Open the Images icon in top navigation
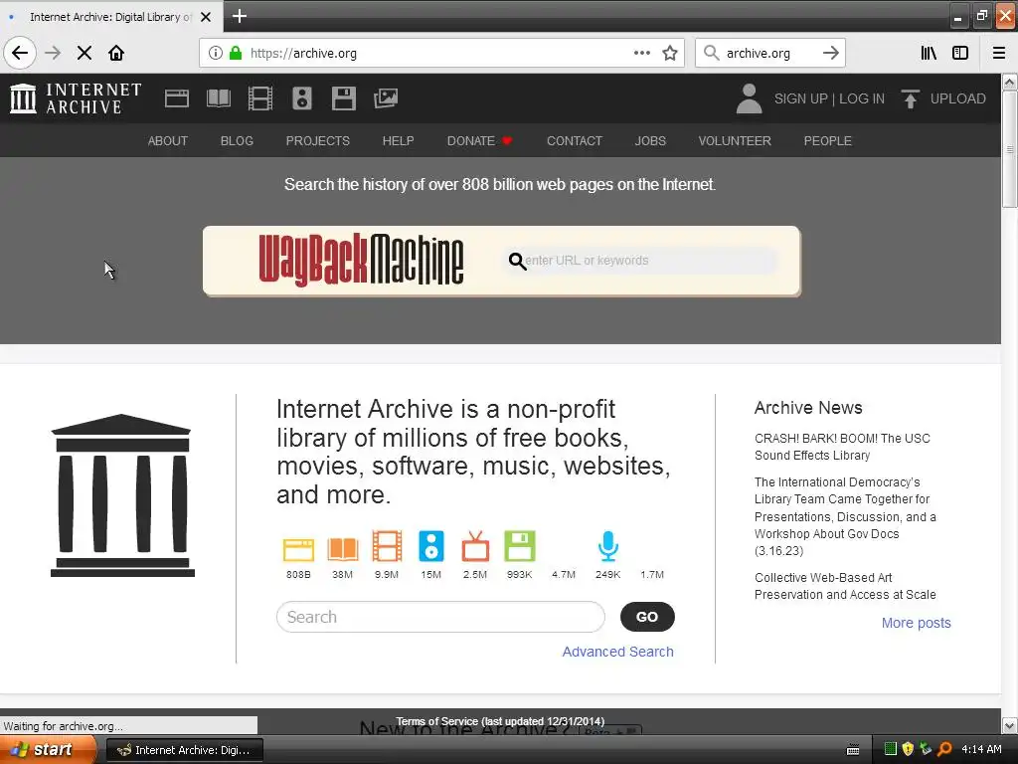The width and height of the screenshot is (1018, 764). pyautogui.click(x=386, y=98)
